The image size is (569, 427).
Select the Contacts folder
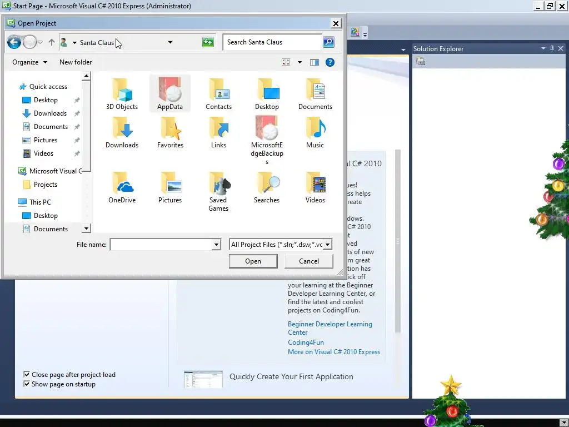point(218,93)
